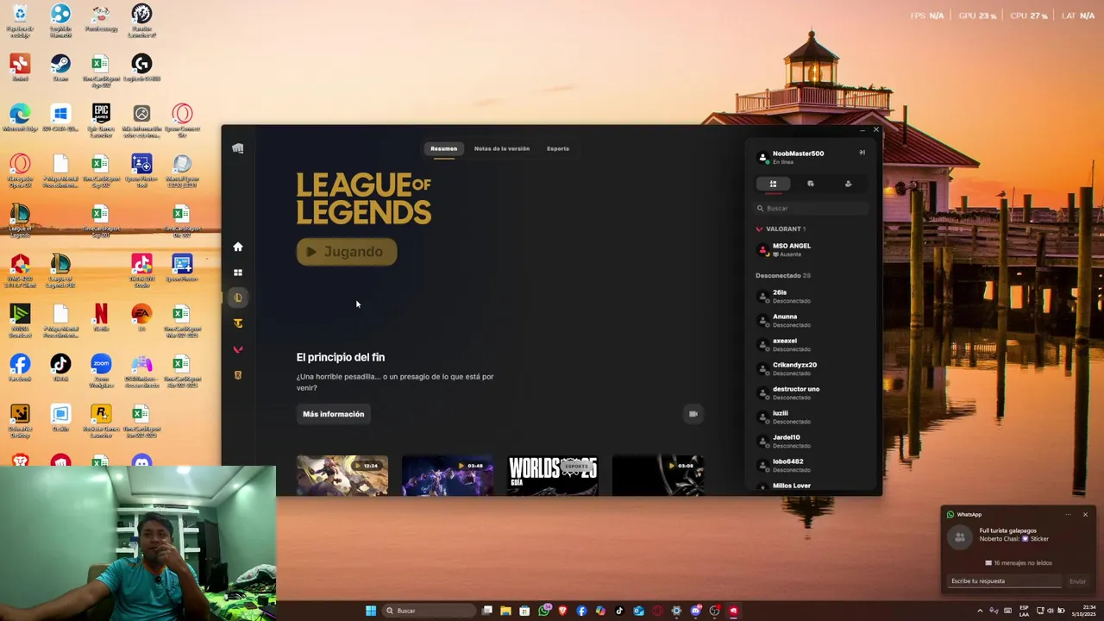This screenshot has height=621, width=1104.
Task: Click Escribe tu respuesta reply field
Action: click(1005, 581)
